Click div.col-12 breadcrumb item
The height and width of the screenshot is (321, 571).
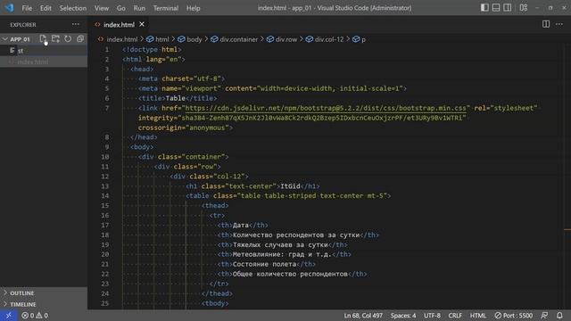point(329,39)
